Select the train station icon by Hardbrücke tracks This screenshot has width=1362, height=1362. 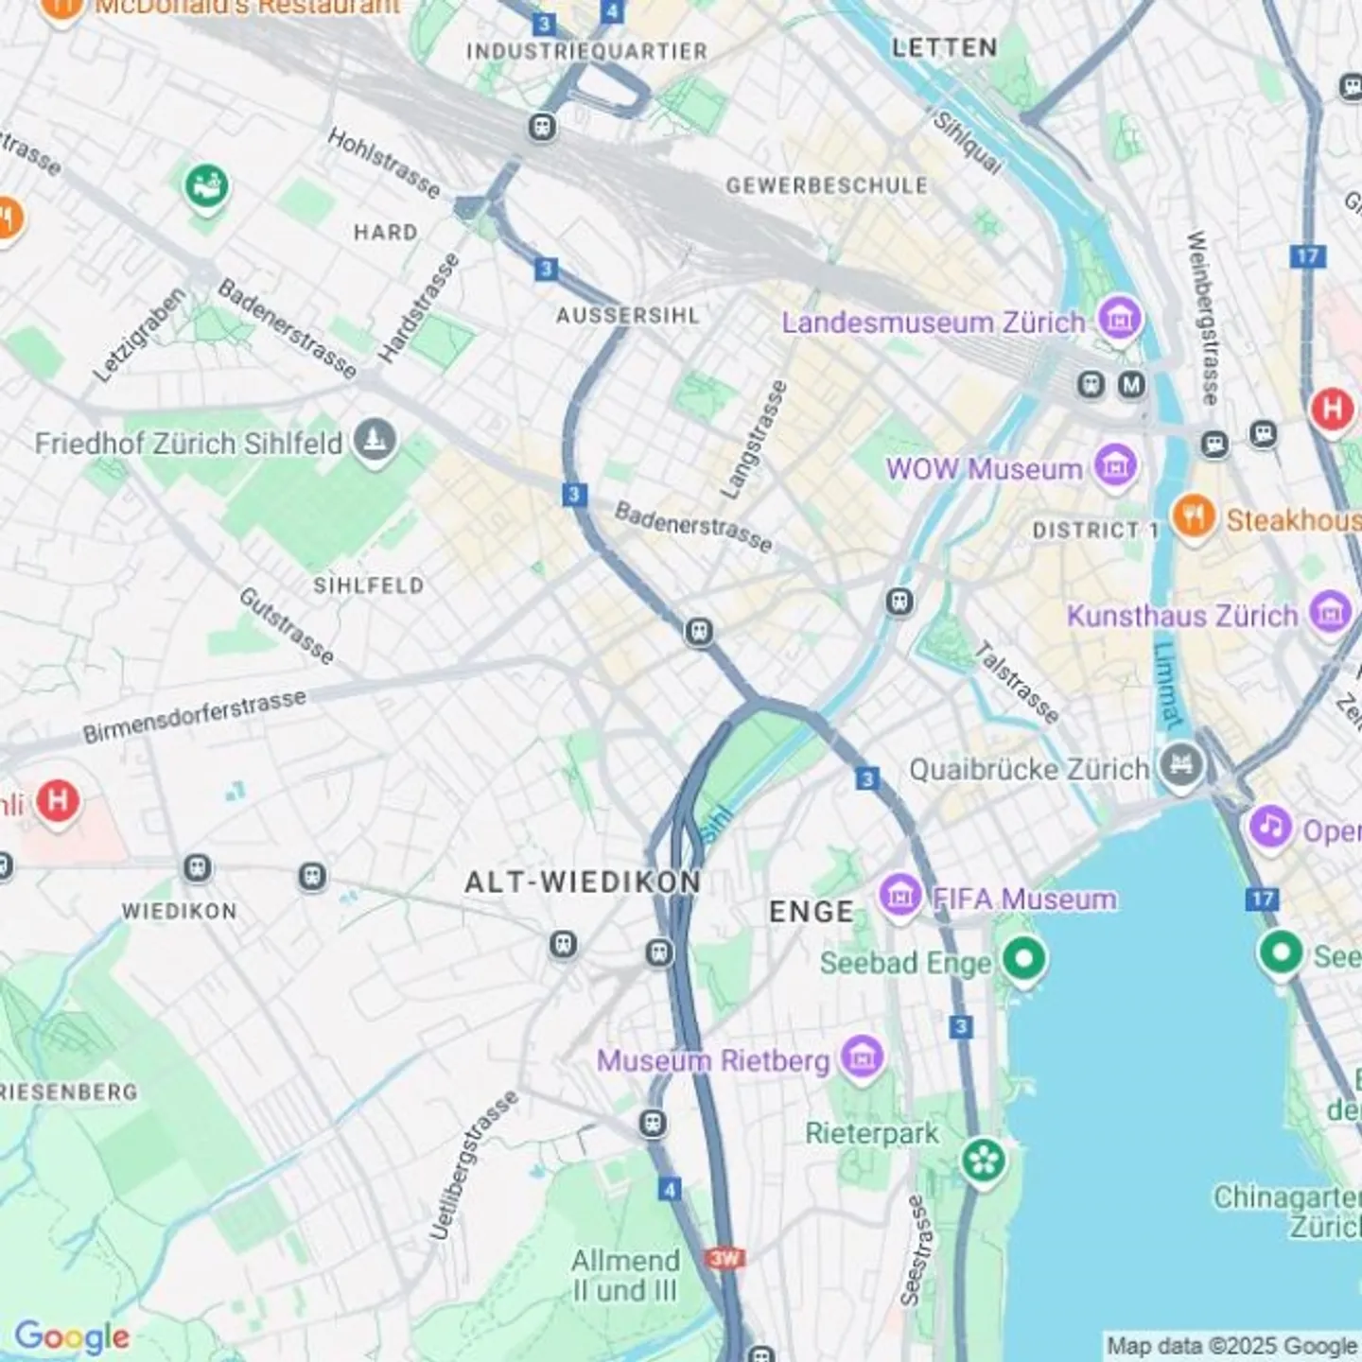point(542,127)
